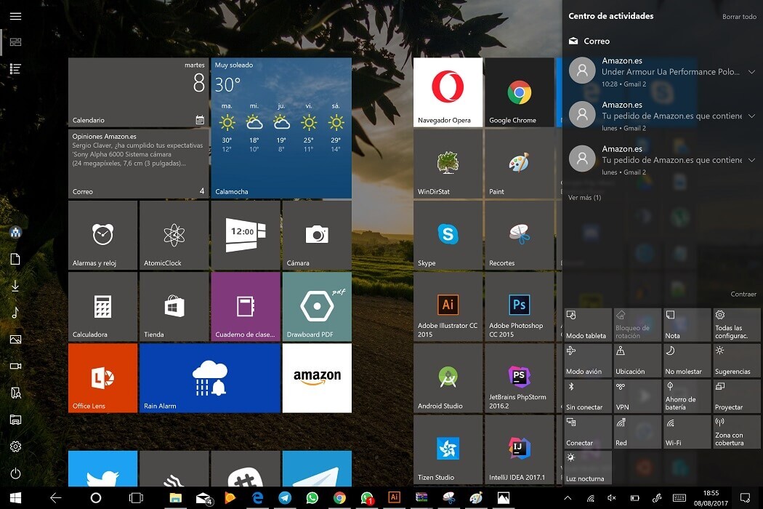The height and width of the screenshot is (509, 763).
Task: Expand the Start hamburger menu
Action: coord(15,16)
